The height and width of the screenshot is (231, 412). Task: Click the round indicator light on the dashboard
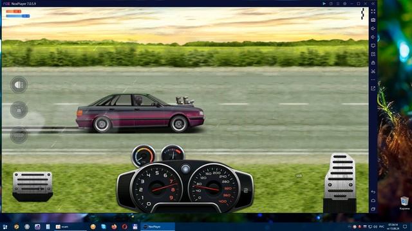point(185,169)
